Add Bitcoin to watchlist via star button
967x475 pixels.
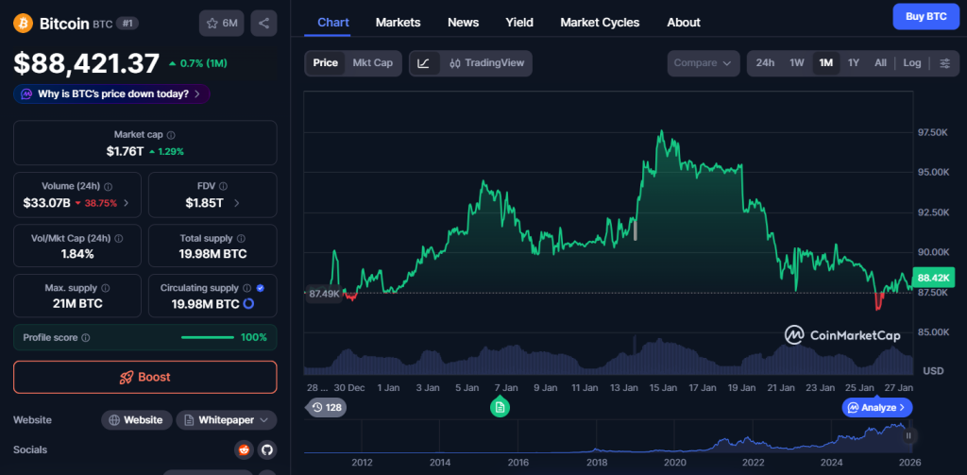tap(222, 24)
